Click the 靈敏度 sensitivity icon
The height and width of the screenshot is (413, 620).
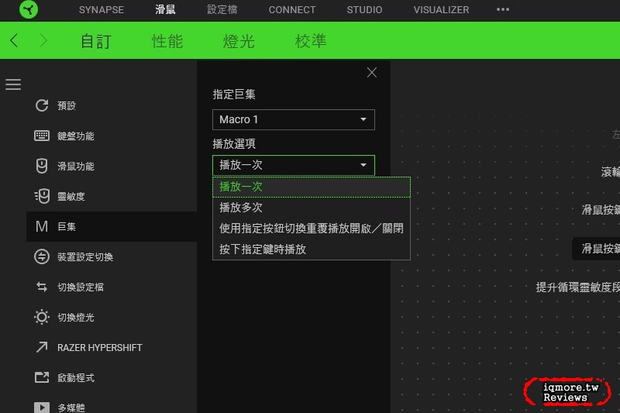[42, 196]
